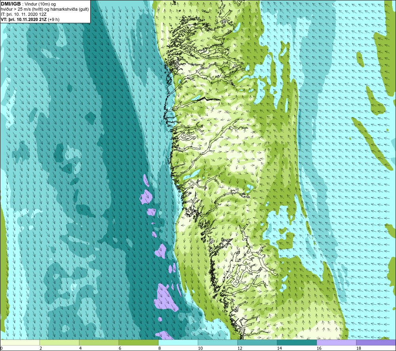
Task: Click the legend scale label '8'
Action: (x=159, y=348)
